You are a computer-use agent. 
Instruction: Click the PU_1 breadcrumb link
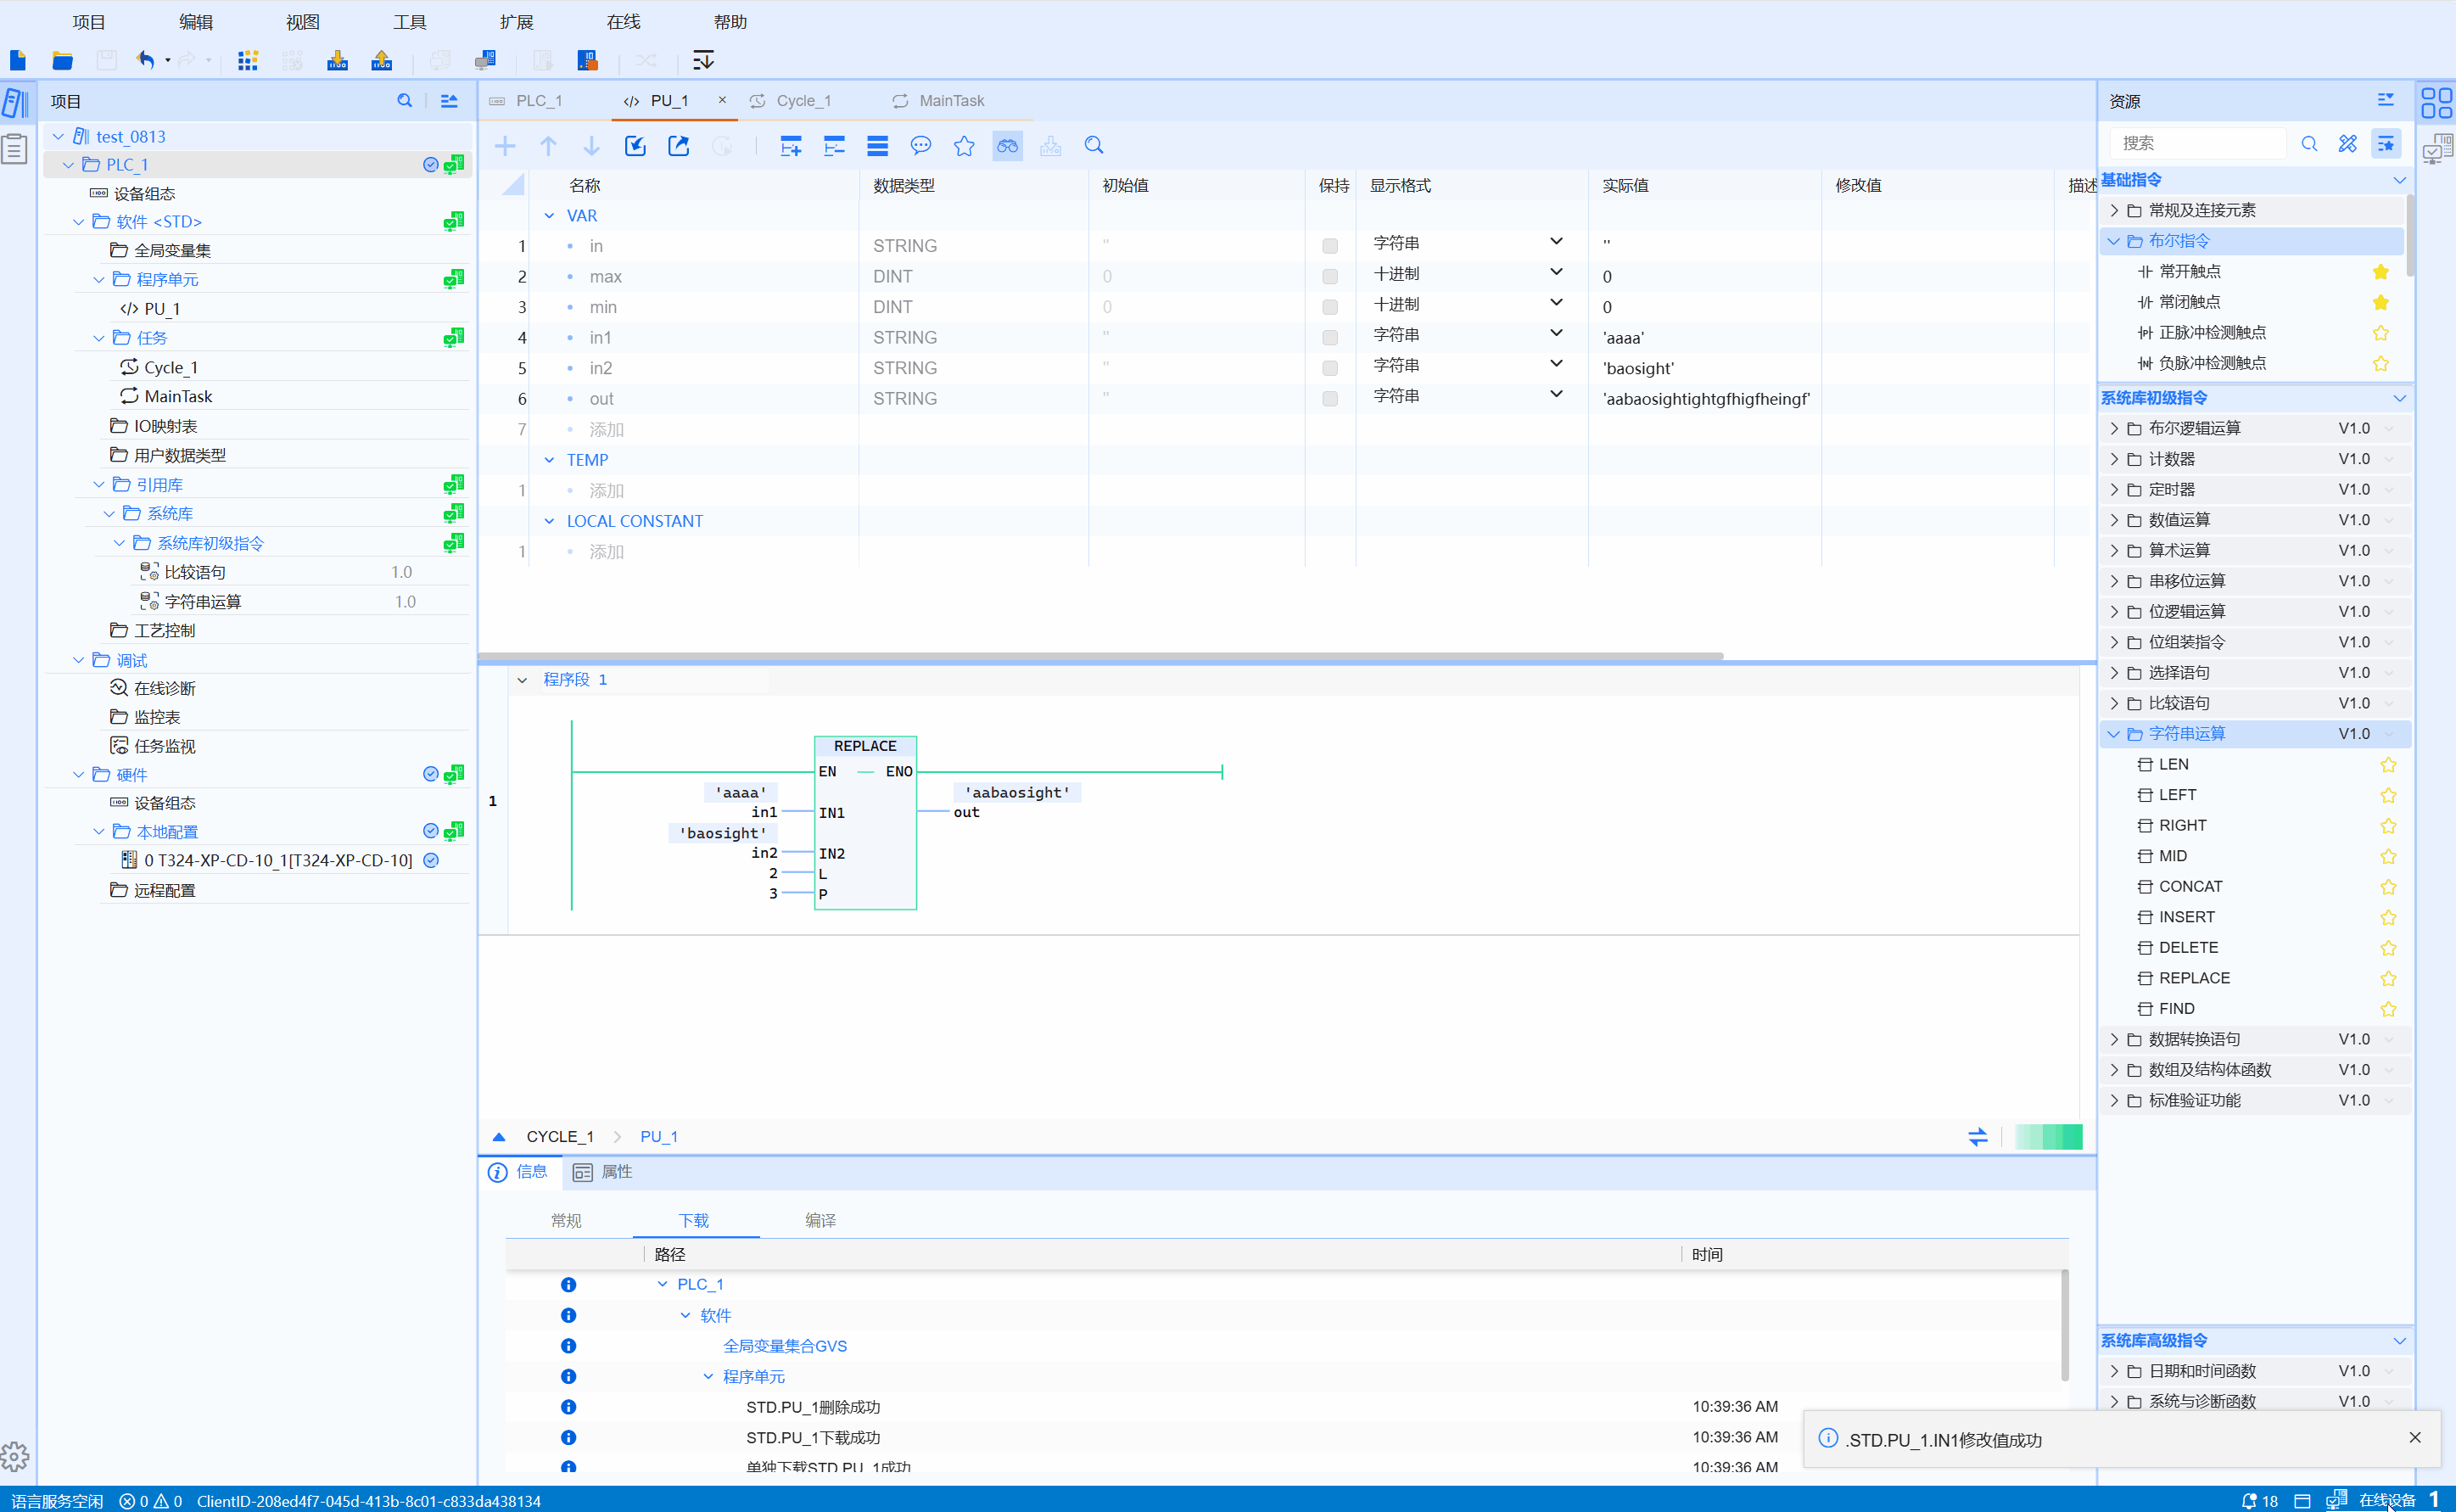658,1136
